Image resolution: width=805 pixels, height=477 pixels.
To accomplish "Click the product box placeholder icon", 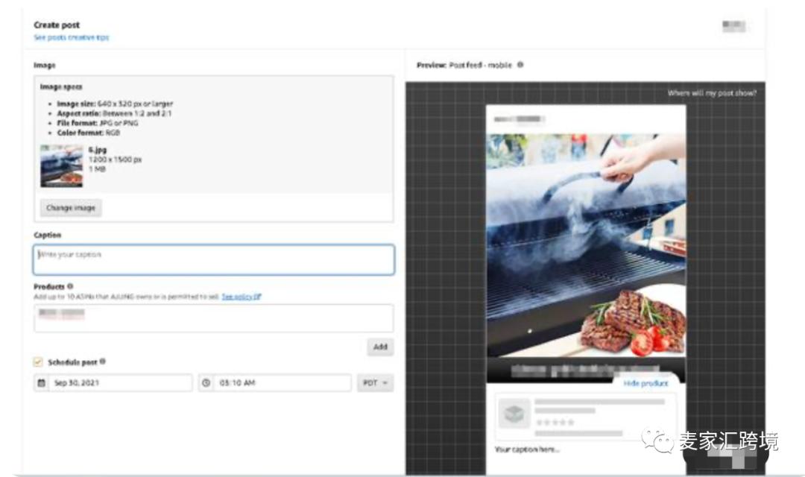I will pyautogui.click(x=514, y=414).
